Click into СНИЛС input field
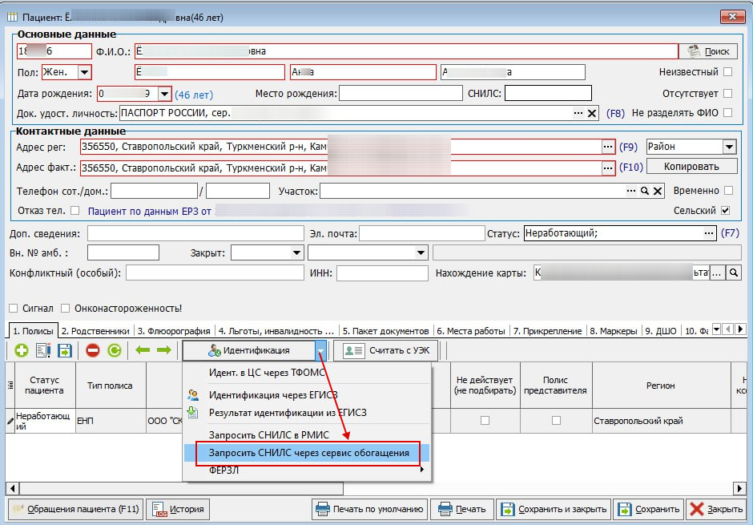Screen dimensions: 753x525 pos(548,93)
